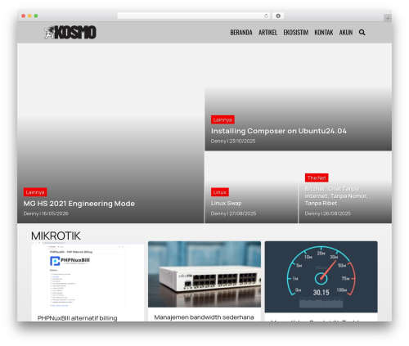Open the speedometer bandwidth thumbnail
Viewport: 409px width, 346px height.
(x=321, y=276)
